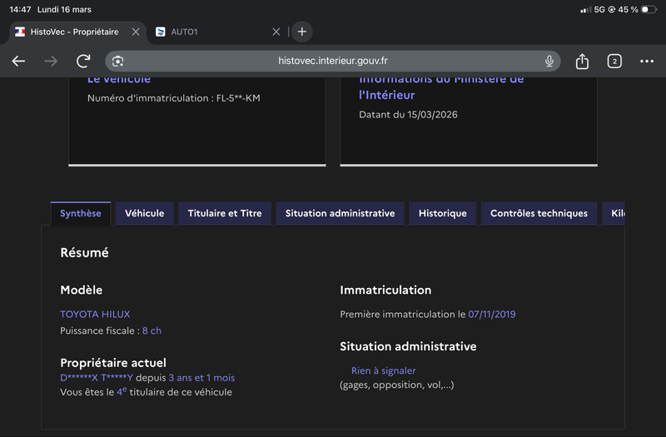Tap the site settings icon in address bar
666x437 pixels.
coord(118,62)
